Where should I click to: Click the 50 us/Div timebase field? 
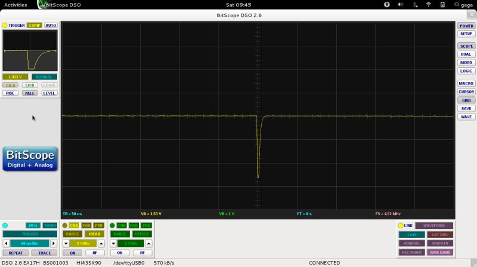pos(30,243)
